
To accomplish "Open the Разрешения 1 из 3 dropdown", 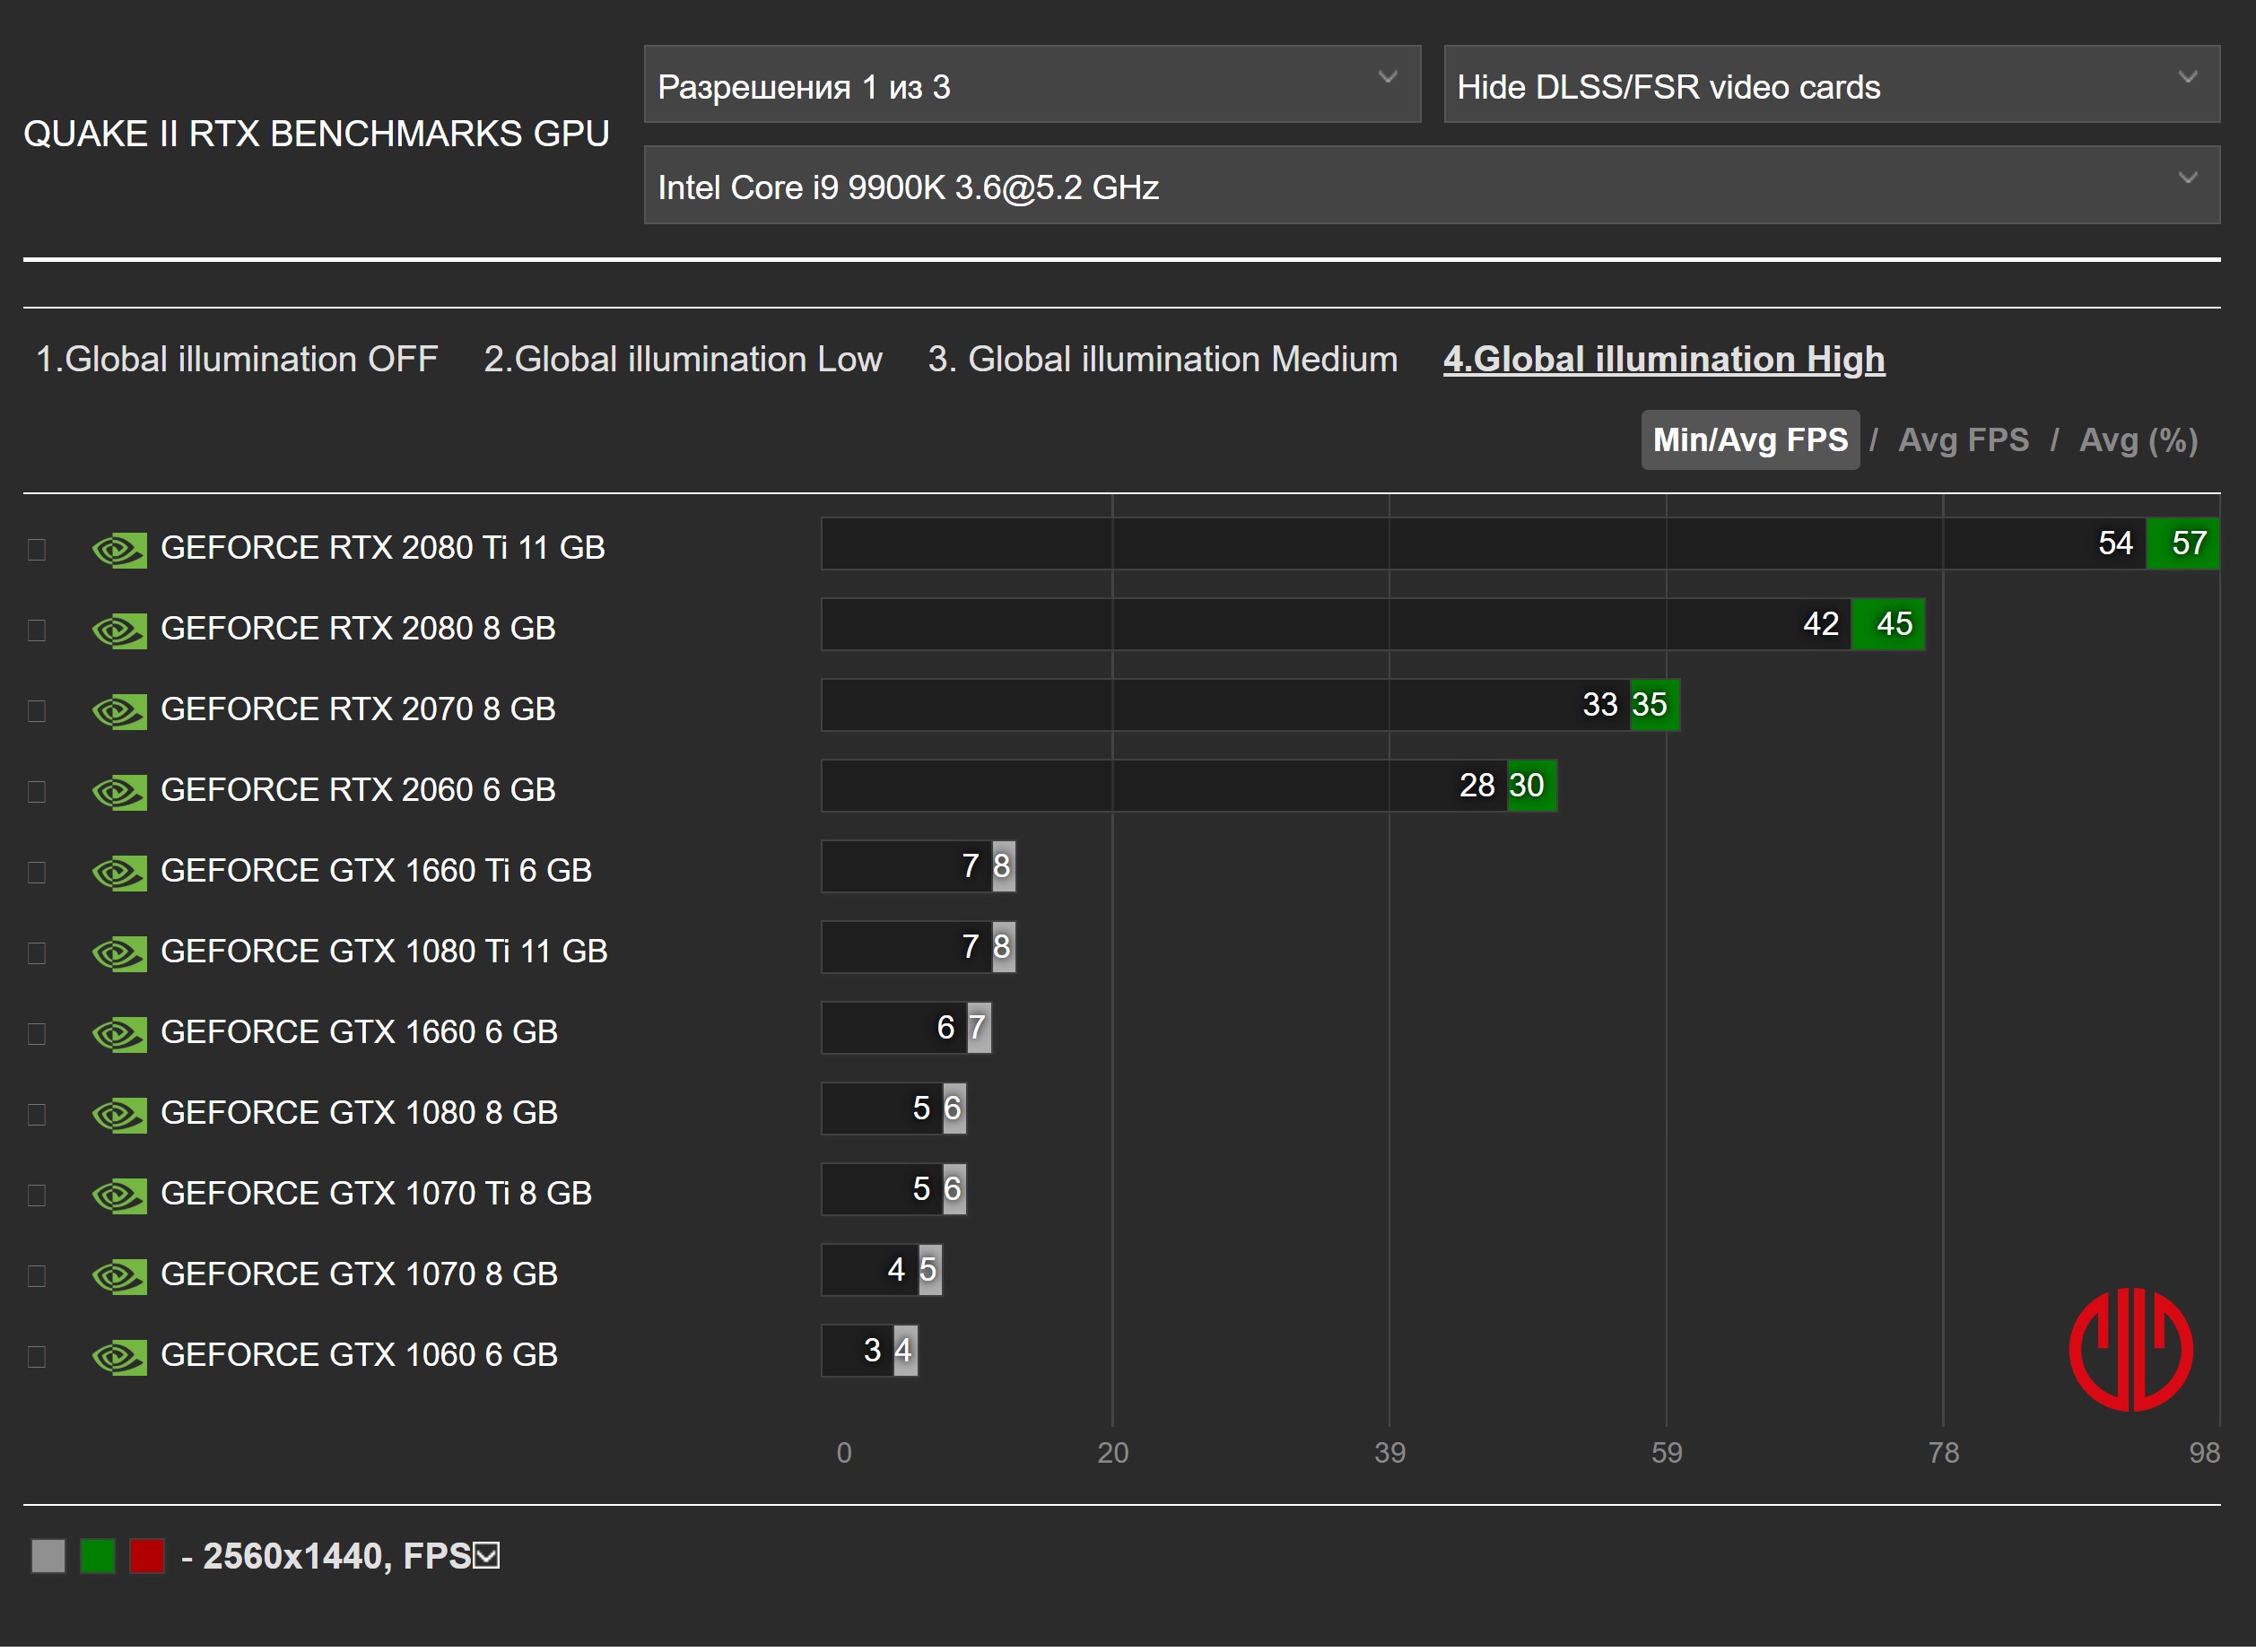I will coord(1031,85).
